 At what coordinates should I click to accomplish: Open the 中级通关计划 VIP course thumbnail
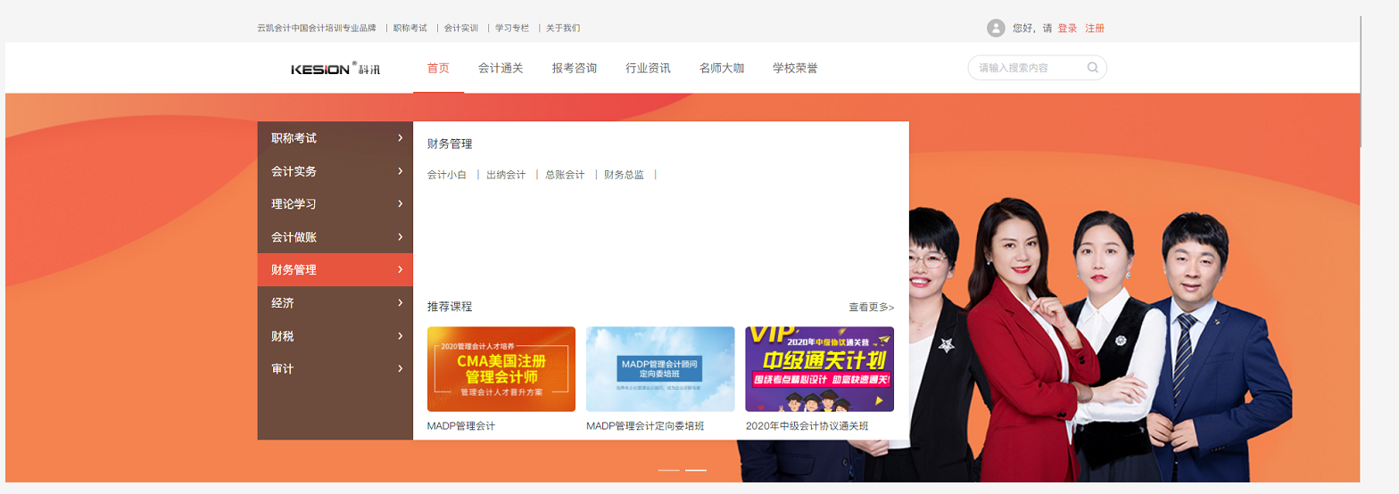(x=820, y=369)
